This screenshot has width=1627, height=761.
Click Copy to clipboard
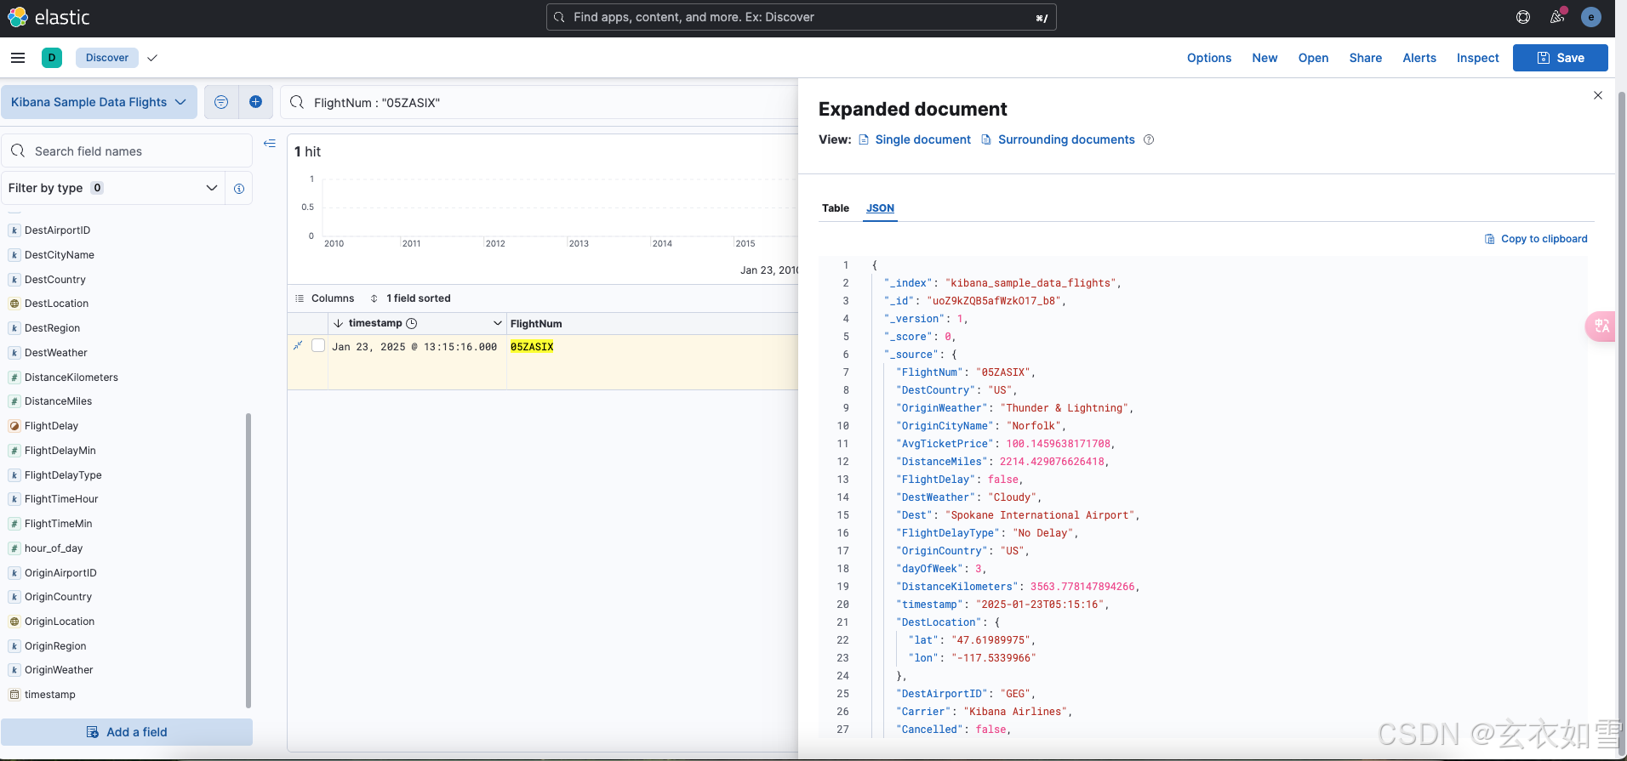click(x=1536, y=239)
